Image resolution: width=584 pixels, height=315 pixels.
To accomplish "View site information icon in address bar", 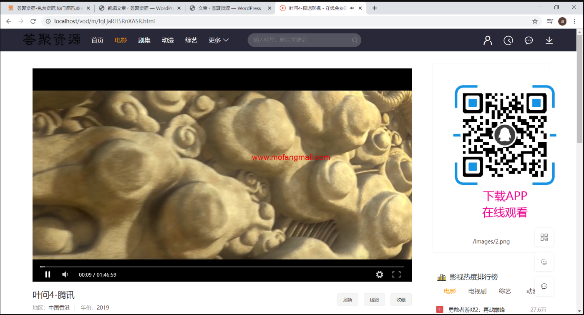I will (48, 21).
